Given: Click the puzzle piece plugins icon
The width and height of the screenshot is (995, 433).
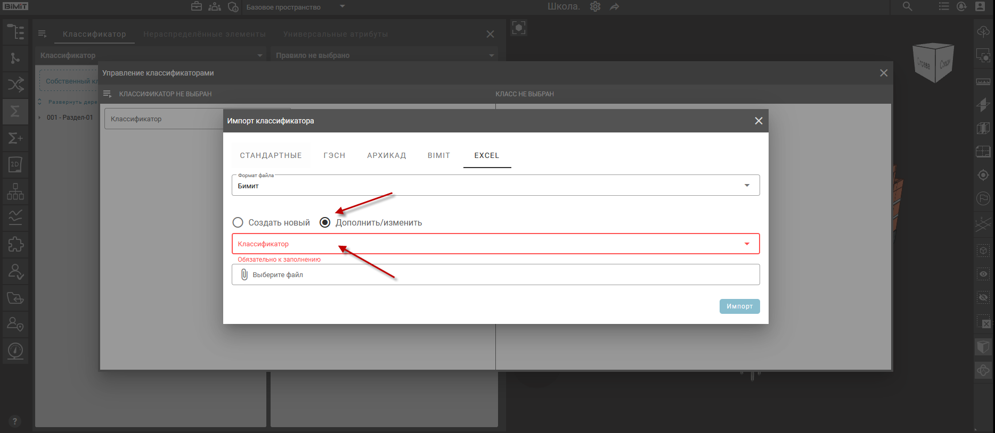Looking at the screenshot, I should pos(15,244).
